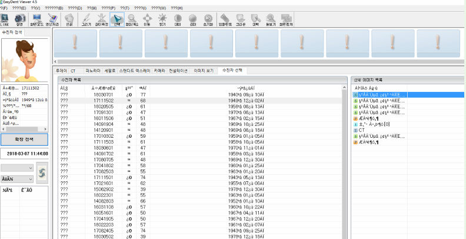Click the date field 2018-03-07 11:44:00
Image resolution: width=466 pixels, height=239 pixels.
point(24,154)
